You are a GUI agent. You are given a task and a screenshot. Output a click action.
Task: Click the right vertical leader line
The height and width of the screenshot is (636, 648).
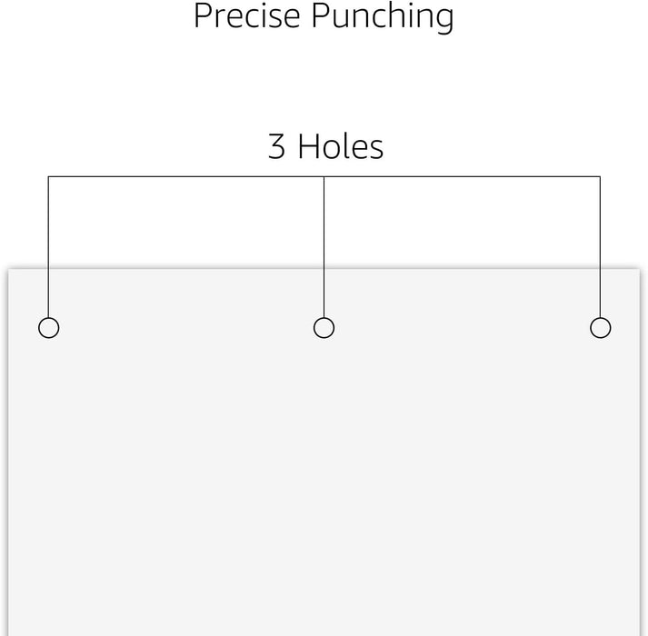pos(600,247)
